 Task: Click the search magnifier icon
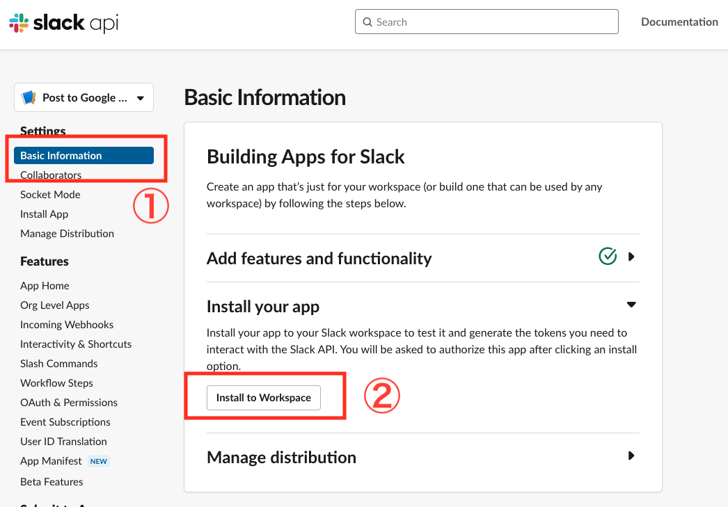click(x=367, y=22)
